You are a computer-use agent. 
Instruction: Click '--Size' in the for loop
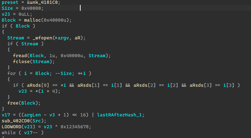63,74
